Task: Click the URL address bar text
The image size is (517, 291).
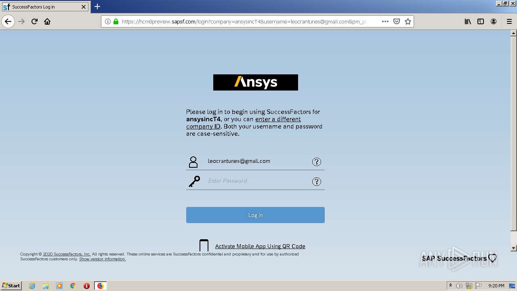Action: (x=244, y=21)
